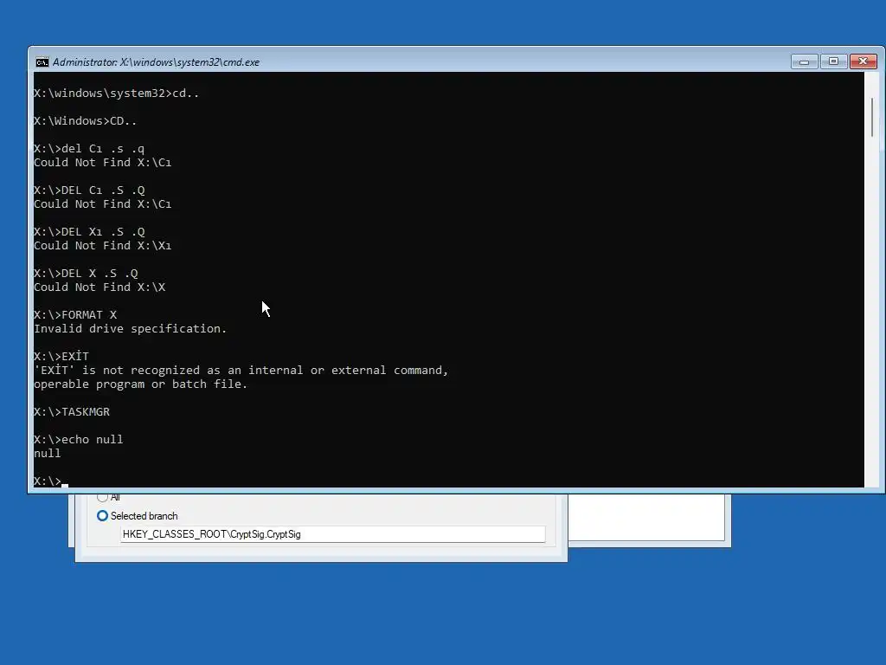The height and width of the screenshot is (665, 886).
Task: Click the 'operable program or batch file.' line
Action: click(141, 384)
